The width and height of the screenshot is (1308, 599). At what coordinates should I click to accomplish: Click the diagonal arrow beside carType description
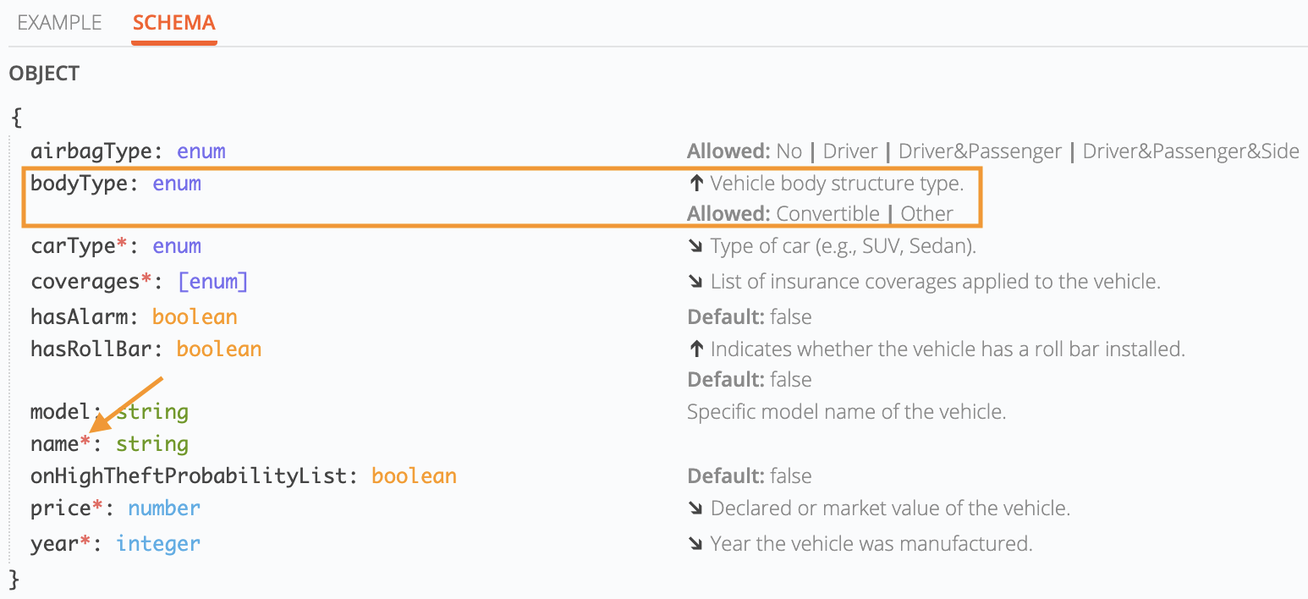pos(697,246)
